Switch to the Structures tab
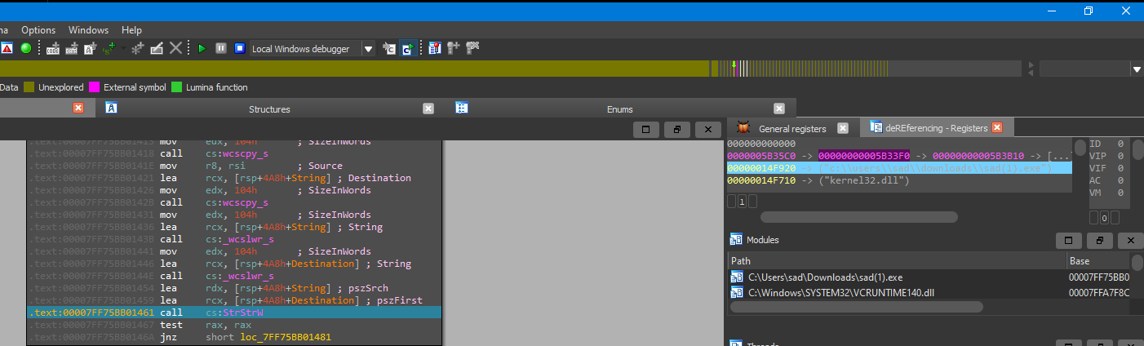The height and width of the screenshot is (346, 1144). [x=269, y=109]
